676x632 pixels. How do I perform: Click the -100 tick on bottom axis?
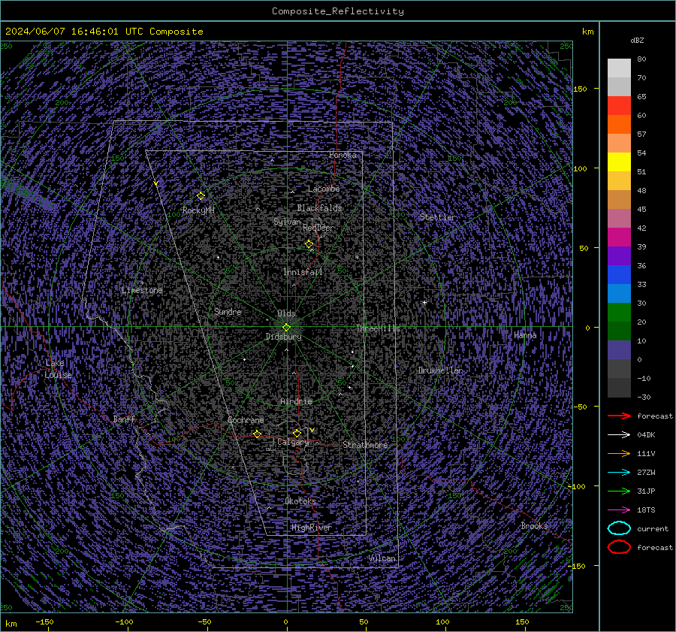pyautogui.click(x=125, y=622)
